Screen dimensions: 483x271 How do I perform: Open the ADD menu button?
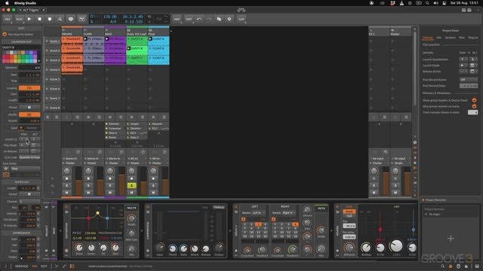pyautogui.click(x=177, y=19)
